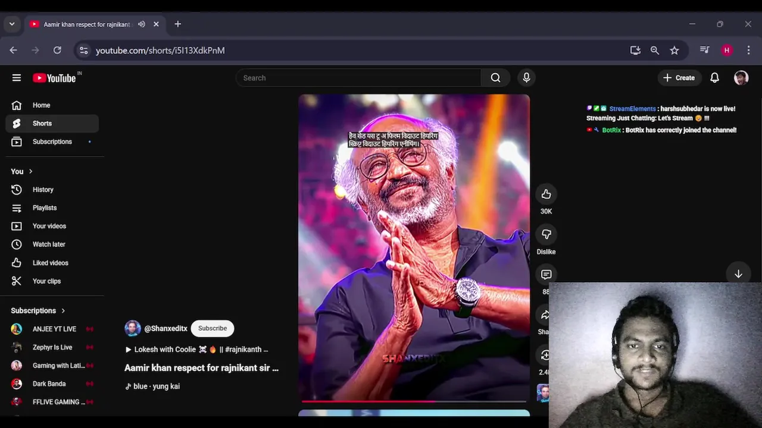Open Zephyr Is Live channel
This screenshot has width=762, height=428.
[x=52, y=347]
